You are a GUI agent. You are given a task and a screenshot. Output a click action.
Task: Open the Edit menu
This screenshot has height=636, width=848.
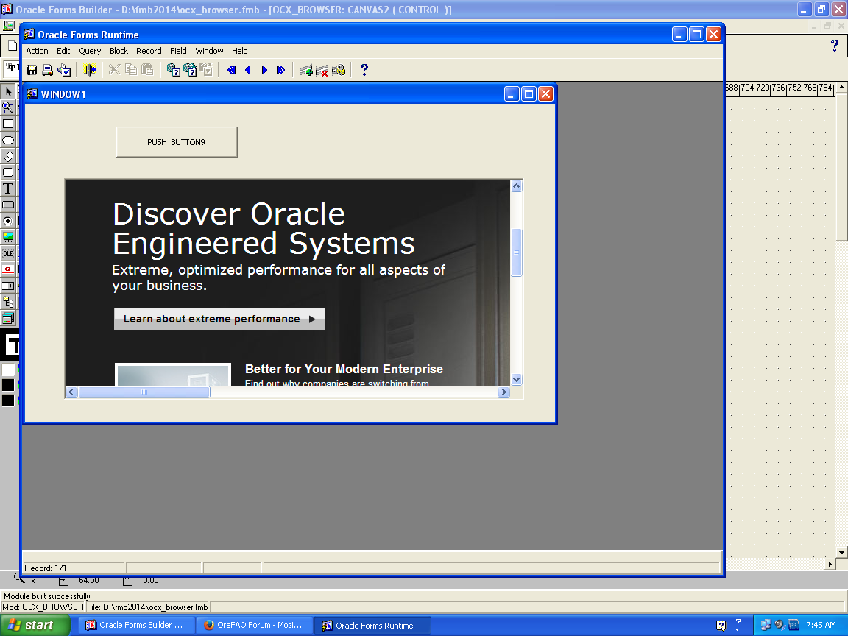63,51
